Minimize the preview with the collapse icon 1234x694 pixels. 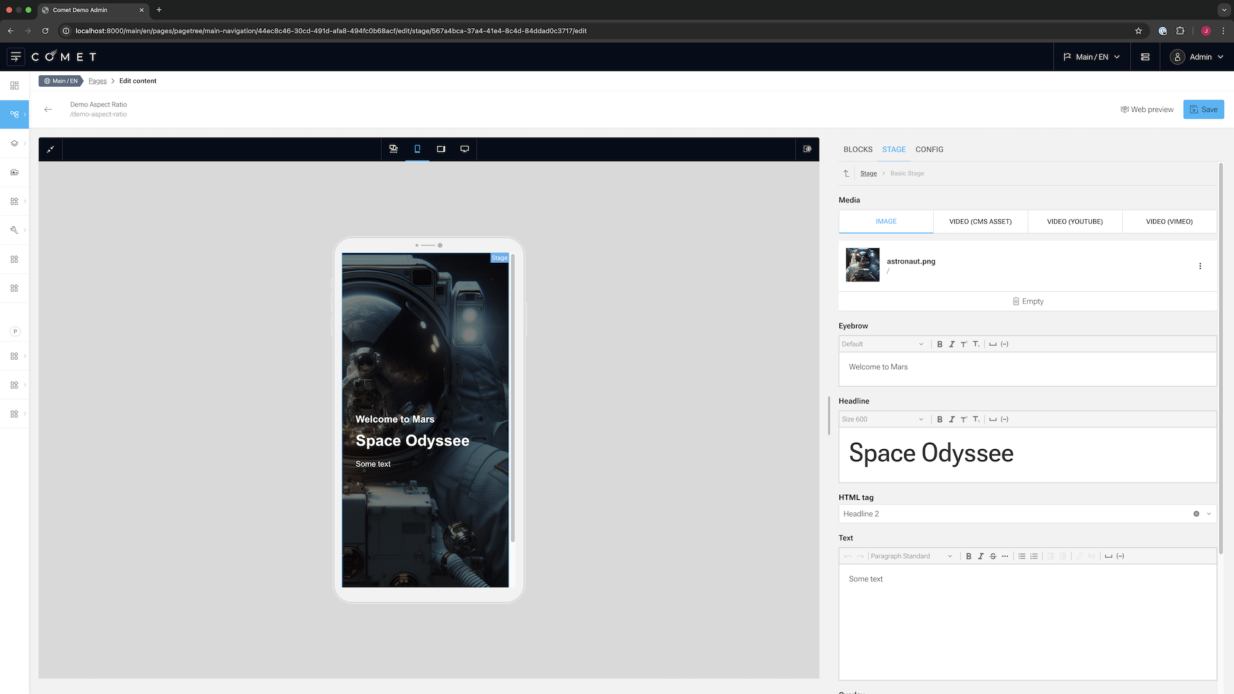[x=50, y=149]
